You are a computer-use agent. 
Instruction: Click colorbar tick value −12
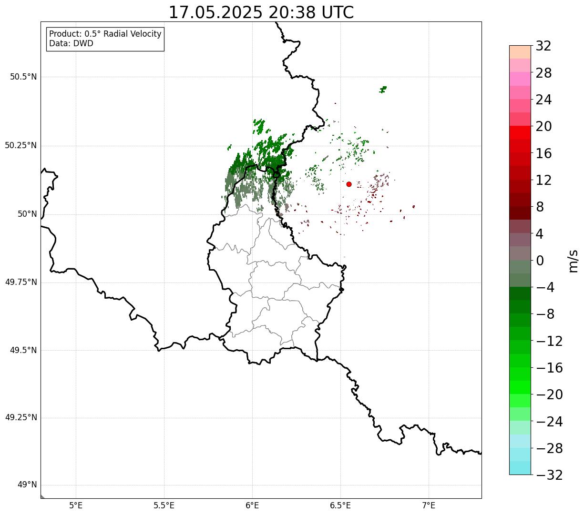[549, 341]
